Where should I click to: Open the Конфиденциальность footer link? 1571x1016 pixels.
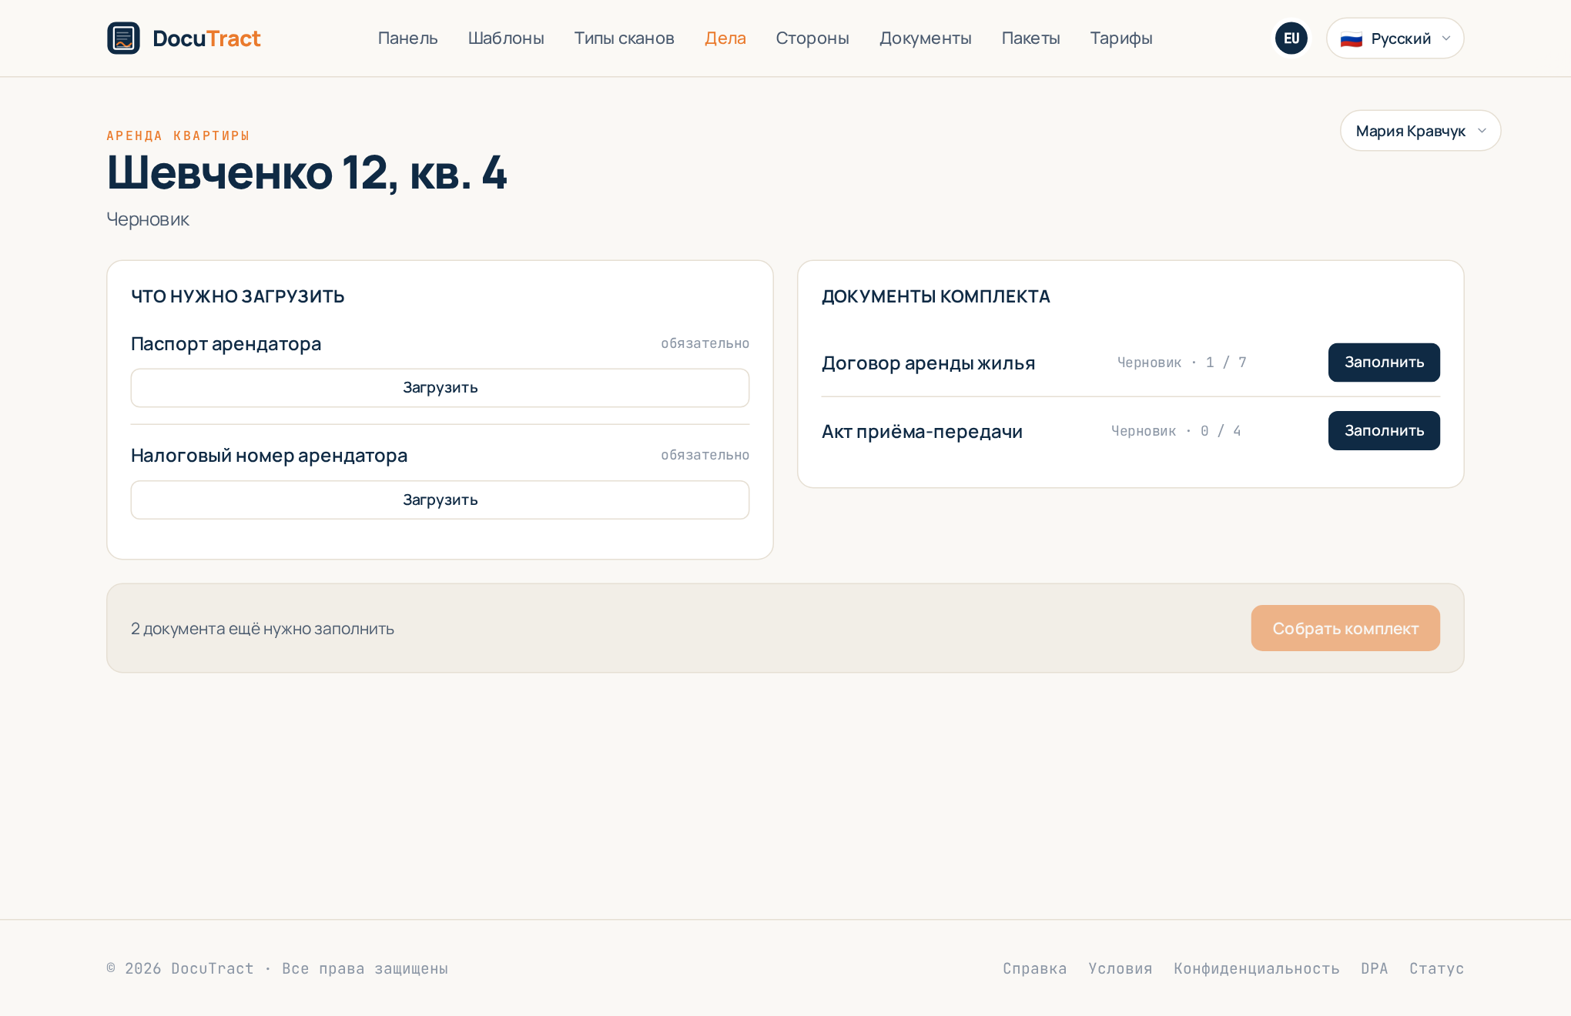click(1257, 968)
